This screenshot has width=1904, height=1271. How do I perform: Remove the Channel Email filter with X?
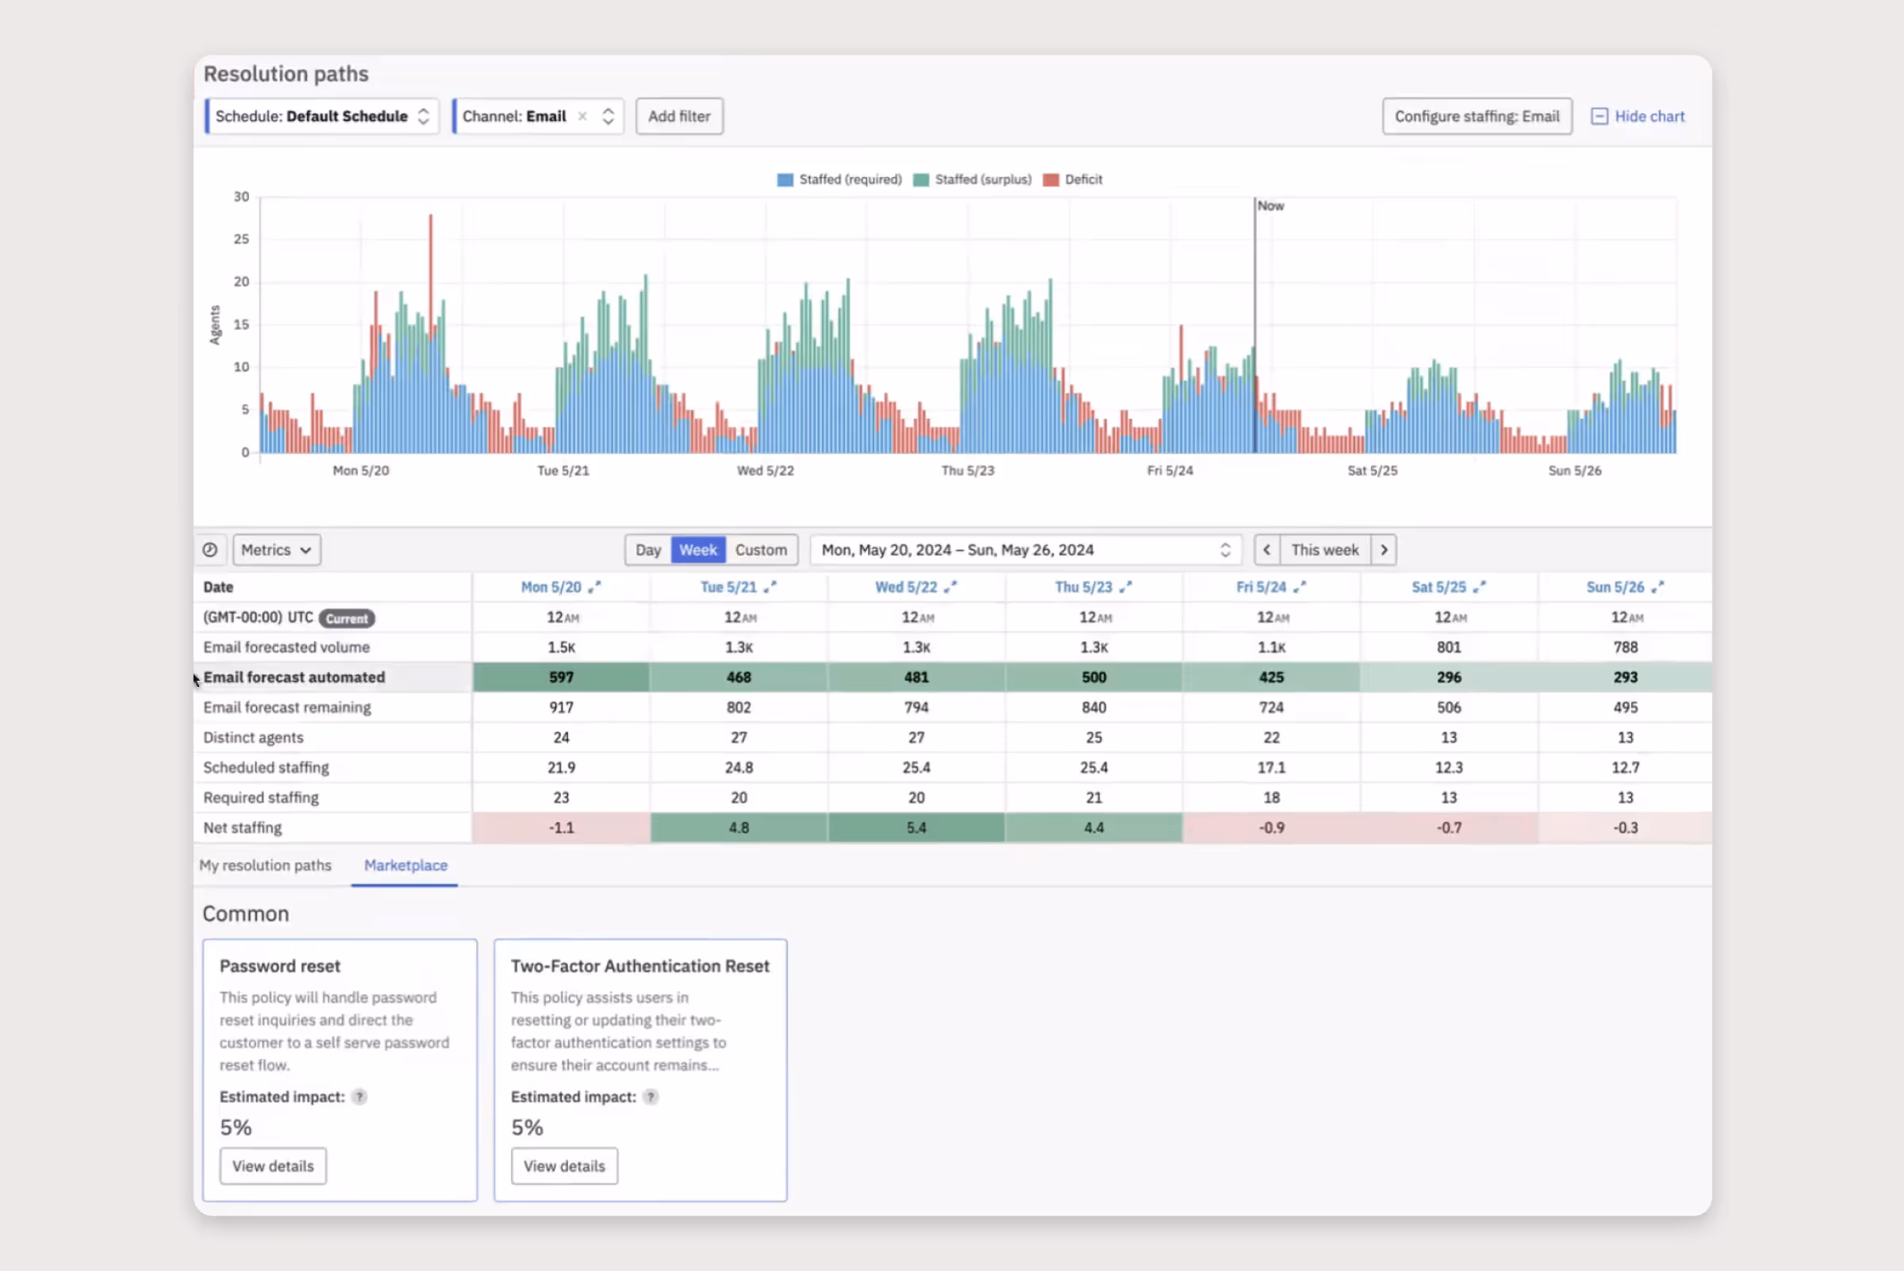coord(582,116)
